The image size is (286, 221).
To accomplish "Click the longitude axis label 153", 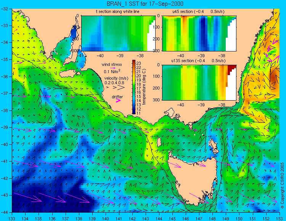I will [280, 218].
